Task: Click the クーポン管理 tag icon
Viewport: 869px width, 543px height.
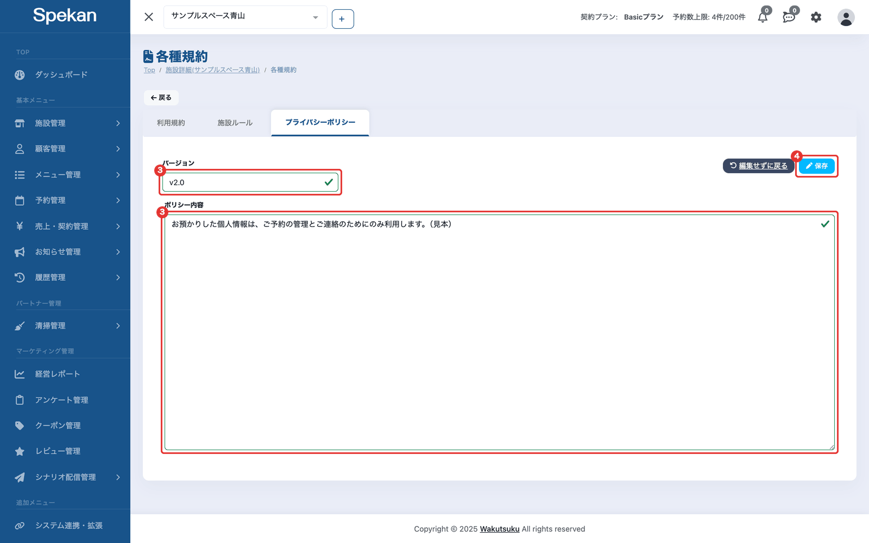Action: (20, 426)
